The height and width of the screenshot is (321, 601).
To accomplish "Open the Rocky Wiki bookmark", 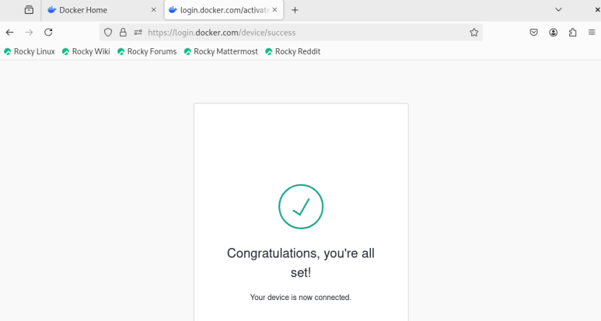I will tap(86, 52).
